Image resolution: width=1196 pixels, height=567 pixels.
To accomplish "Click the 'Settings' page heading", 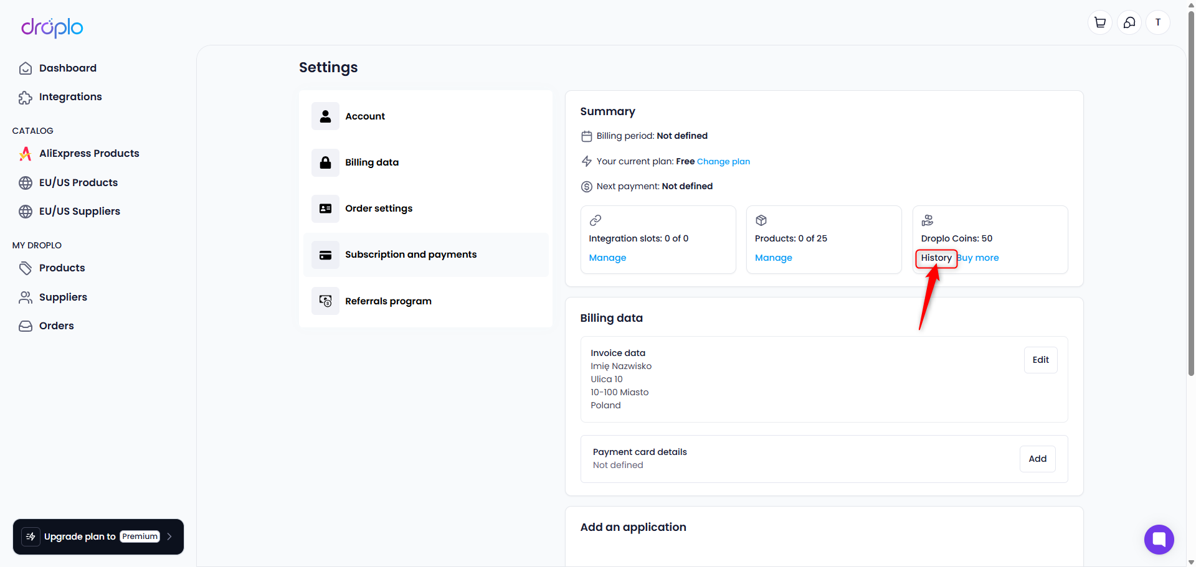I will (x=328, y=68).
